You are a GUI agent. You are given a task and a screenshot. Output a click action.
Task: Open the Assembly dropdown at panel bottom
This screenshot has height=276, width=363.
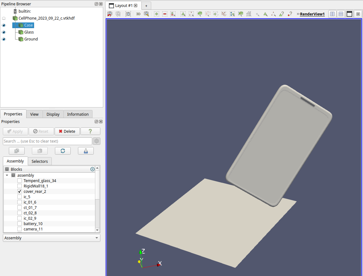51,238
